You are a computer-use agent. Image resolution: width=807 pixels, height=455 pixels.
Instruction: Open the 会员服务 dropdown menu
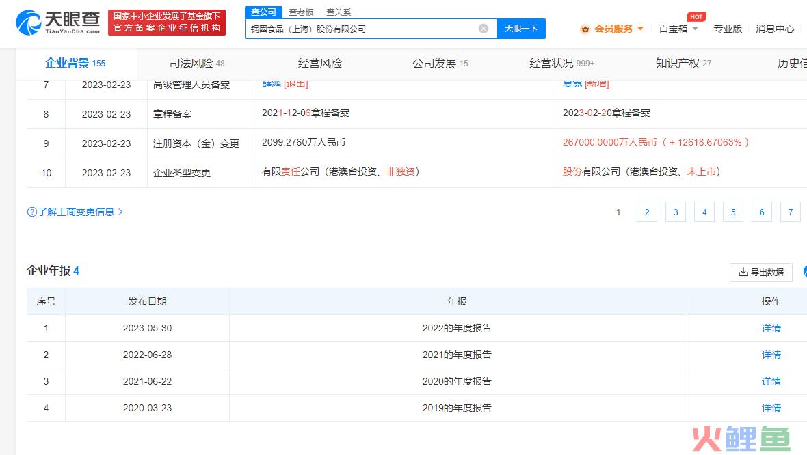pos(612,29)
